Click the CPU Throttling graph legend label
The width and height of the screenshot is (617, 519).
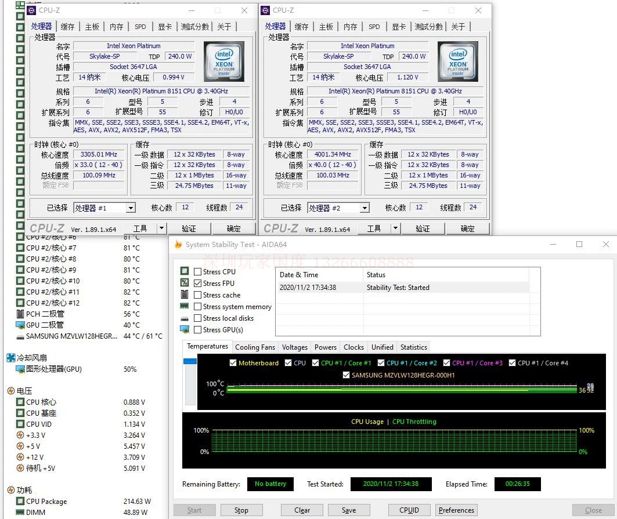coord(414,422)
